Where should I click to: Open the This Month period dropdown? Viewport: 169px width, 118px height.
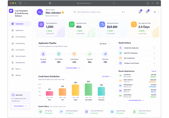(105, 44)
